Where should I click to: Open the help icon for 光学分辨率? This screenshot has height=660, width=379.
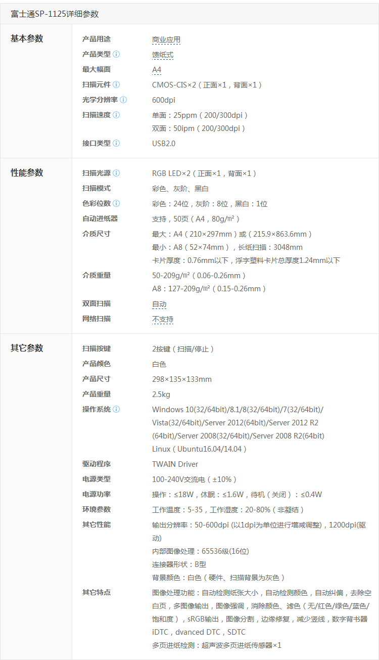pos(123,100)
